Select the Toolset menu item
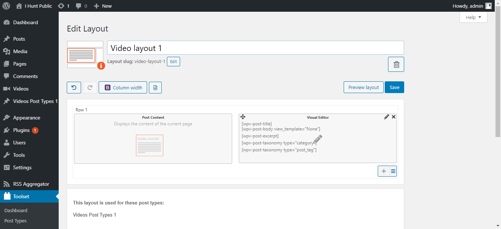 tap(29, 196)
